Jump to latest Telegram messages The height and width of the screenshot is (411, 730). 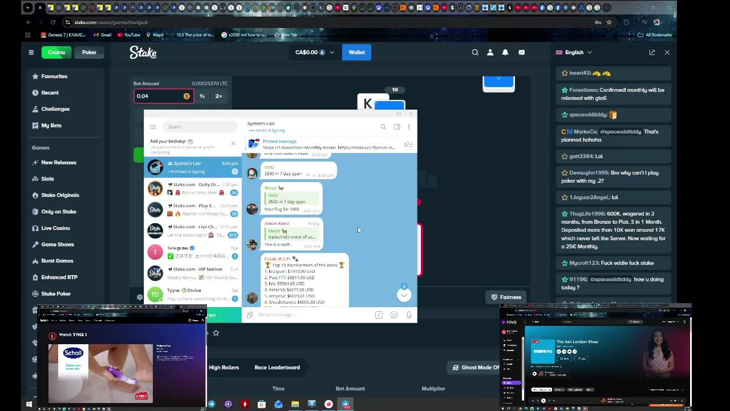404,295
